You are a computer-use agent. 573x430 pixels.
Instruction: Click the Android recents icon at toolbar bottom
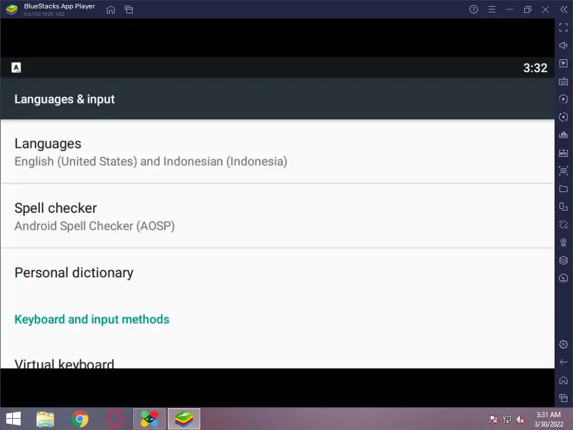coord(563,398)
